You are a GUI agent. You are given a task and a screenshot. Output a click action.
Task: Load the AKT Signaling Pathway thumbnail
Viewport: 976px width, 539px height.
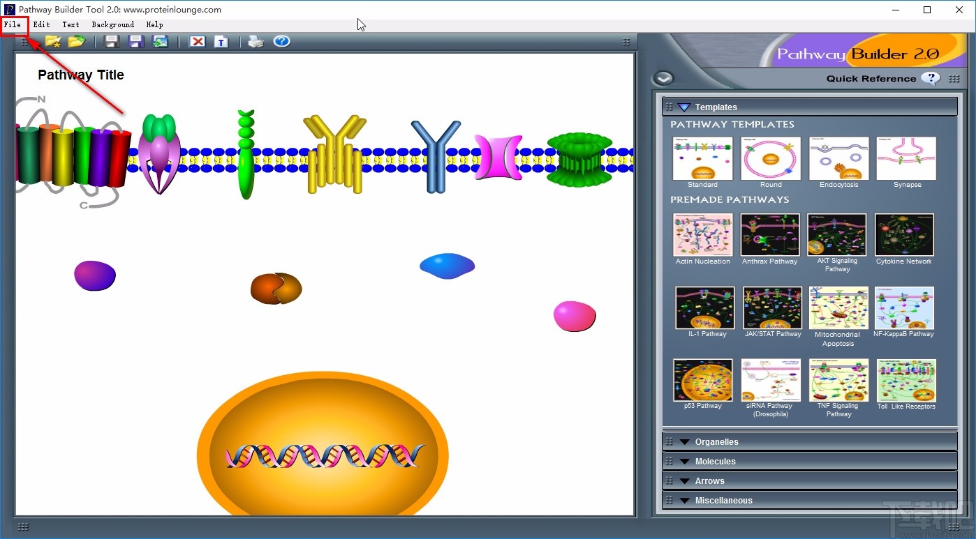836,234
